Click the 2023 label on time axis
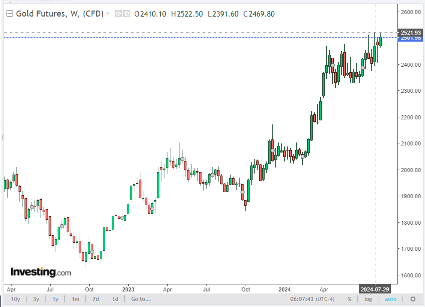 (128, 289)
